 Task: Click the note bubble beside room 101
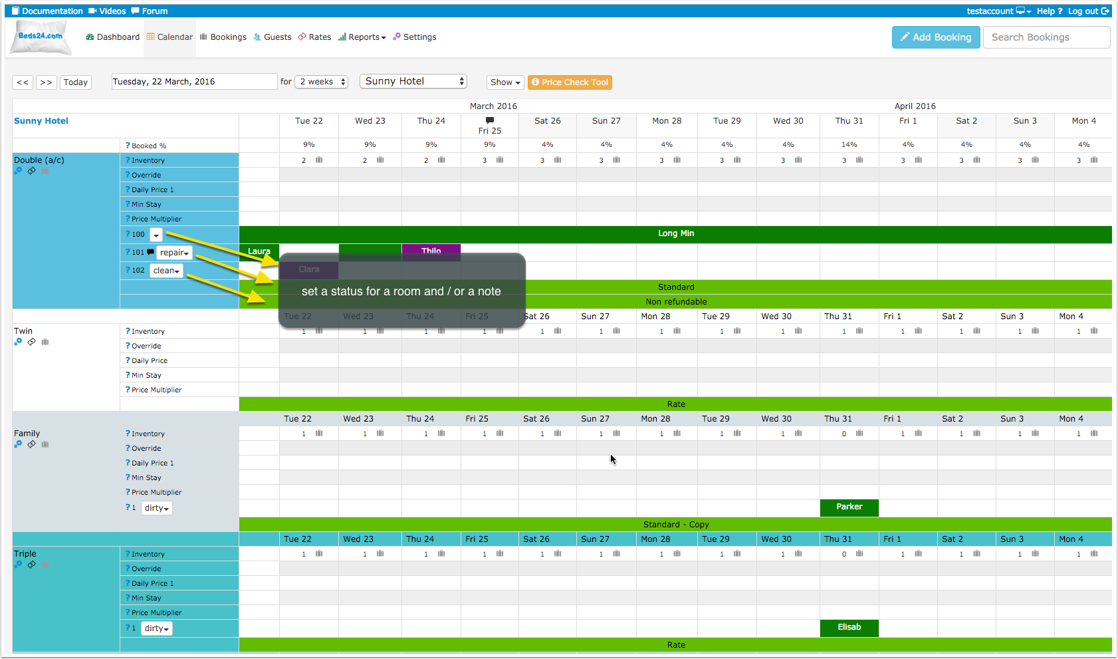pyautogui.click(x=150, y=252)
